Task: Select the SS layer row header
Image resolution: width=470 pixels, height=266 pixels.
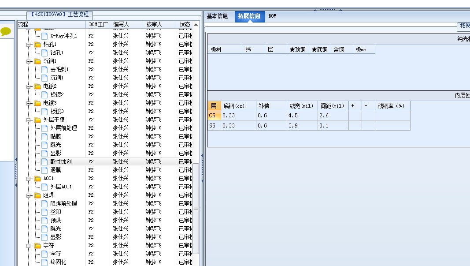Action: [x=214, y=125]
